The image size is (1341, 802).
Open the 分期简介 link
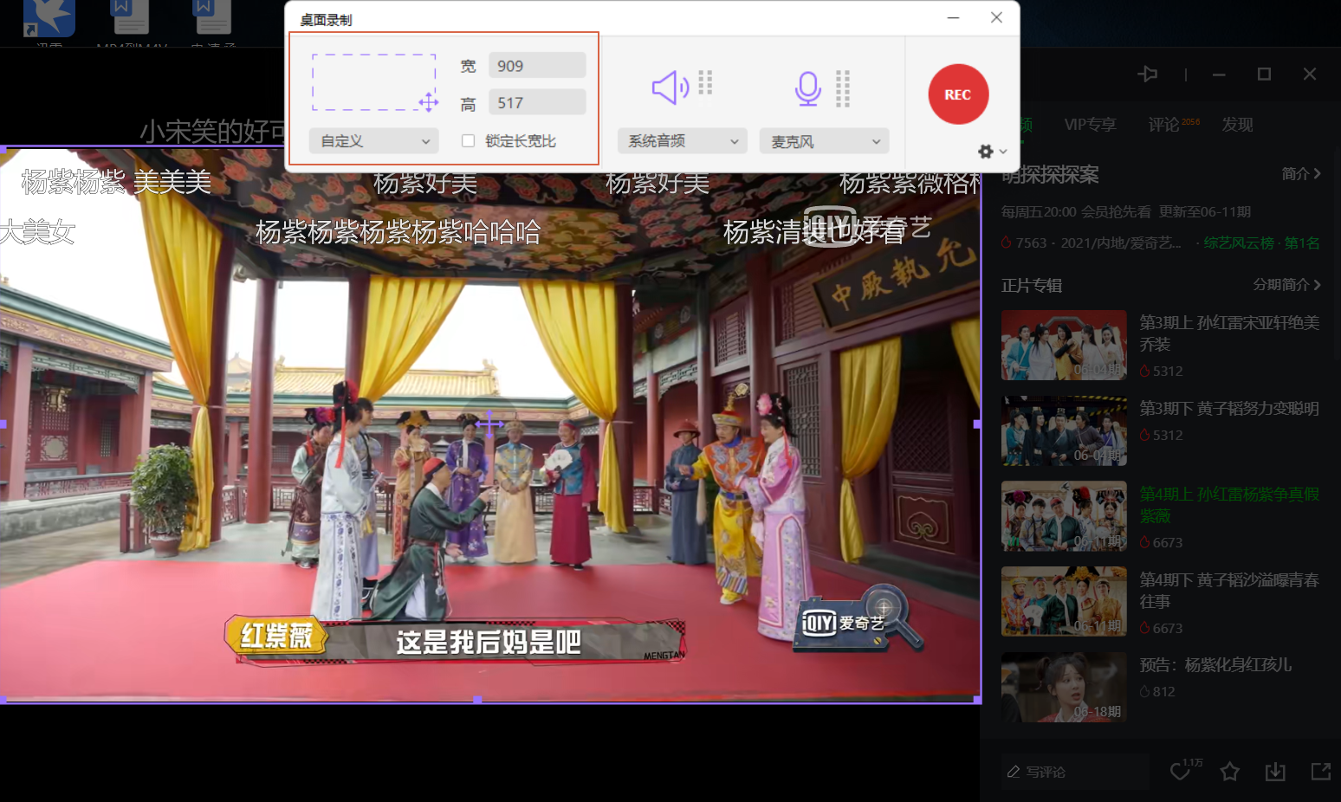point(1286,285)
